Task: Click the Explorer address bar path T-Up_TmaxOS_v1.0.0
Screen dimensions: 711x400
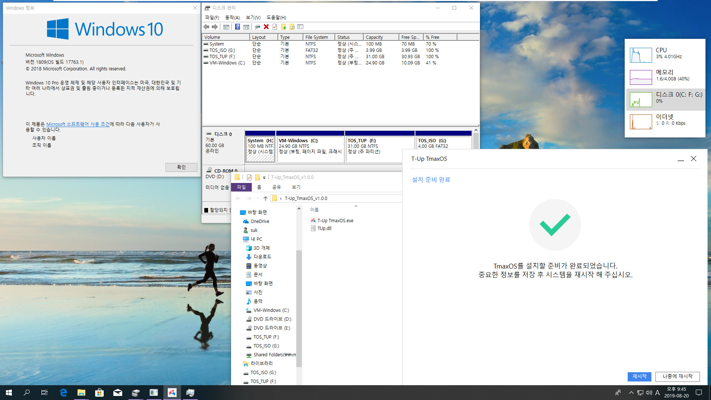Action: click(306, 199)
